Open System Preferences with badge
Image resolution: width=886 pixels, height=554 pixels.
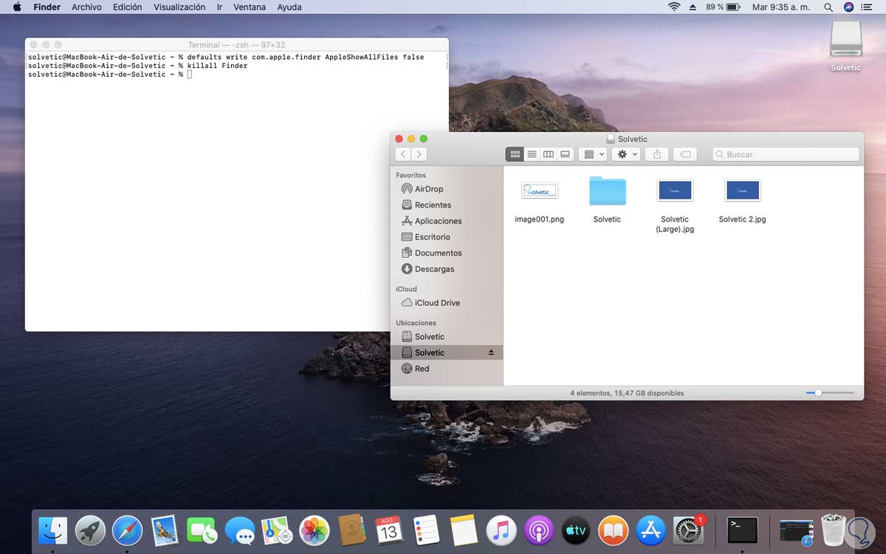(688, 530)
